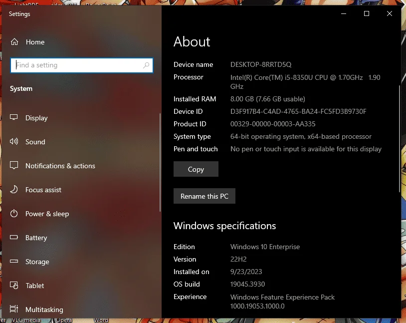Click device name DESKTOP-8RRTD5Q
The width and height of the screenshot is (406, 323).
(261, 64)
